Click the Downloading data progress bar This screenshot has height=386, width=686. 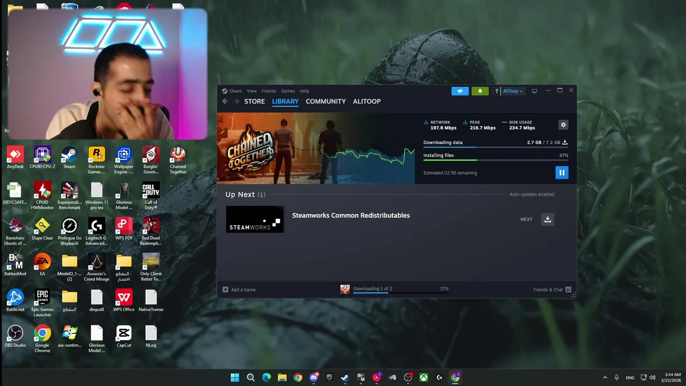[x=495, y=147]
